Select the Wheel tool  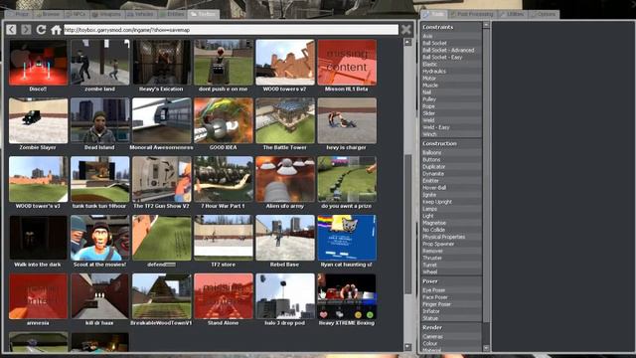tap(451, 271)
